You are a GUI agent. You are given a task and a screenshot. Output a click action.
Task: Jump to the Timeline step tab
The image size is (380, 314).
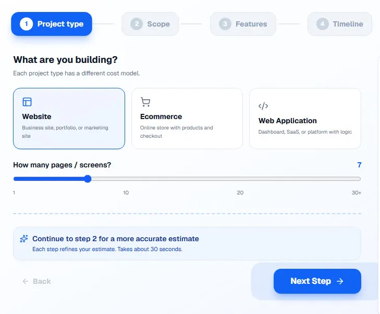tap(340, 24)
